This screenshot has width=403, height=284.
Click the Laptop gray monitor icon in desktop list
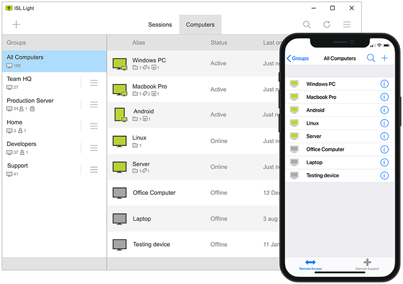pyautogui.click(x=119, y=219)
